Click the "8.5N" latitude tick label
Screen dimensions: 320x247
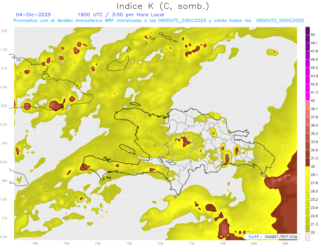[4, 162]
